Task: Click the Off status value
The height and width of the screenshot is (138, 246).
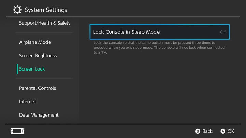Action: click(x=223, y=32)
